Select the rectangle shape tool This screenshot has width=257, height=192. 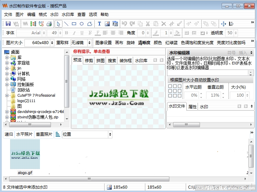[x=74, y=24]
